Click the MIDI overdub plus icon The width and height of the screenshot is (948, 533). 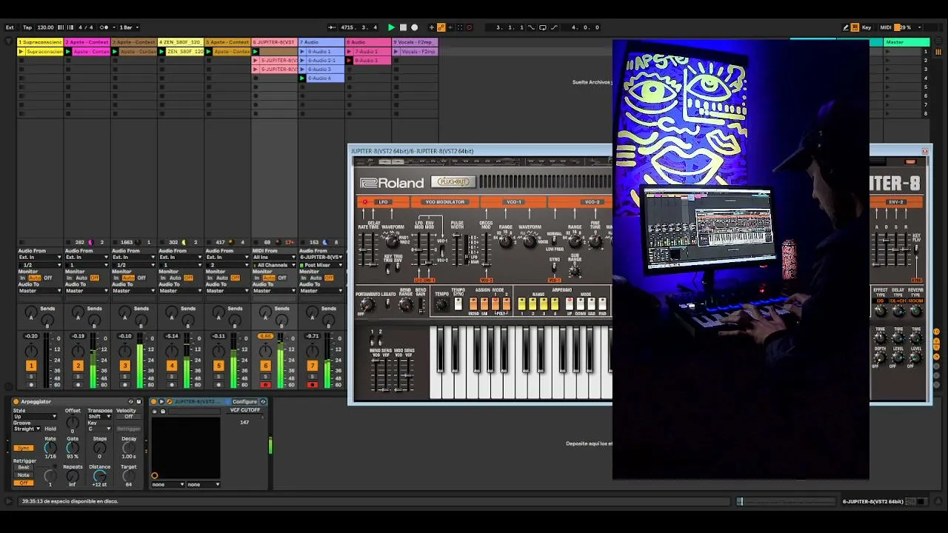(432, 27)
